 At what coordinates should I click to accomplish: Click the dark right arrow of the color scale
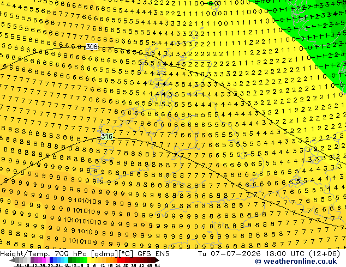pyautogui.click(x=157, y=260)
